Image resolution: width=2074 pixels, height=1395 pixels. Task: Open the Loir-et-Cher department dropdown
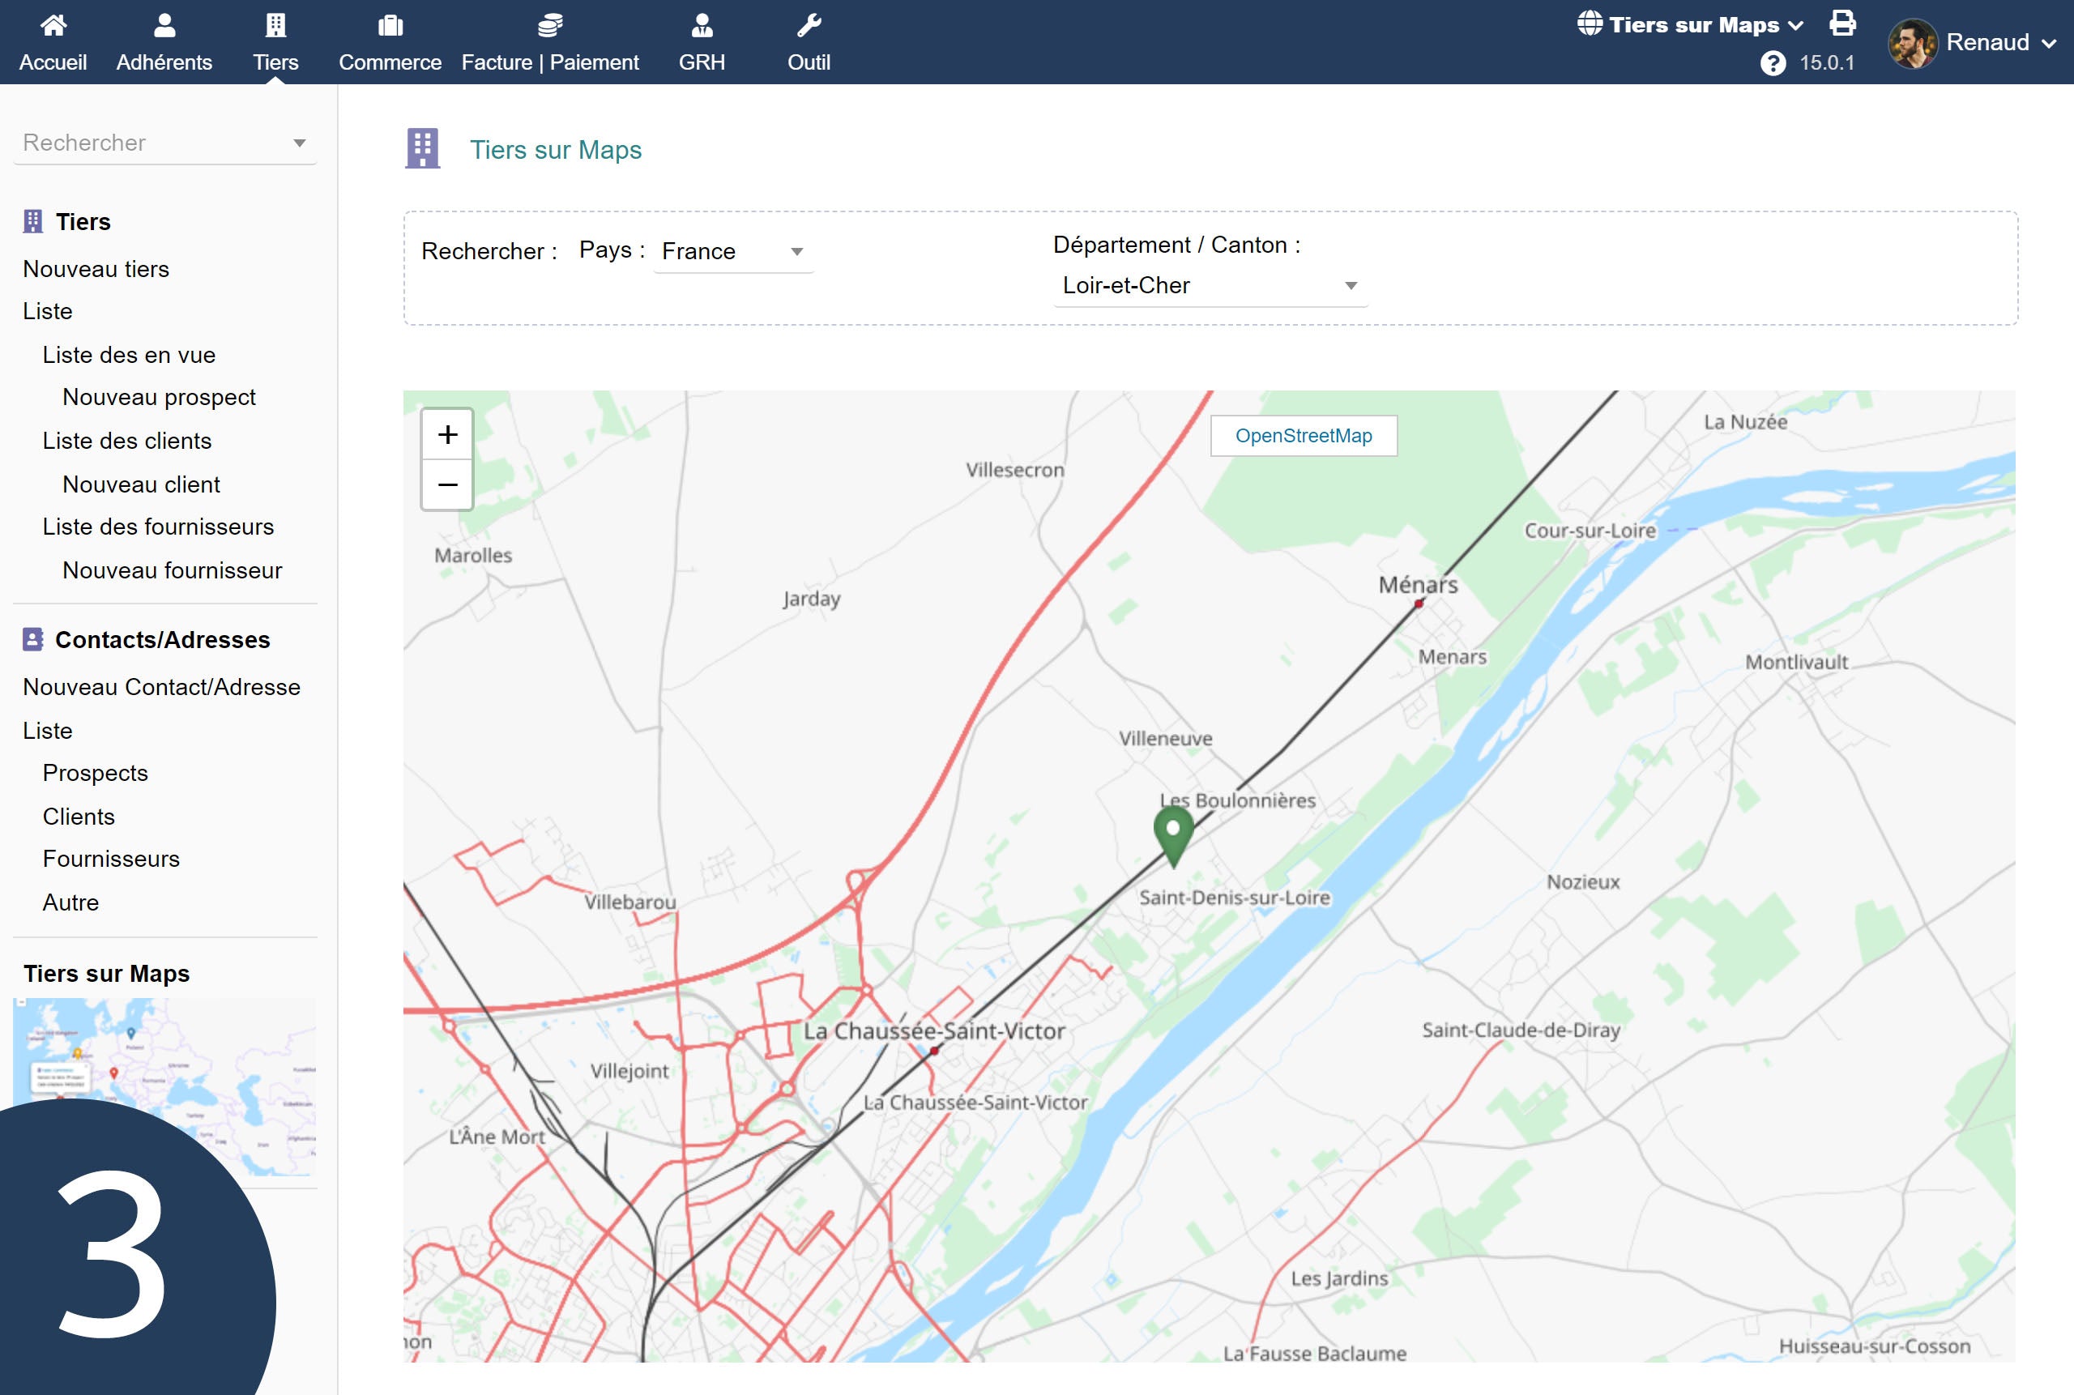point(1210,286)
